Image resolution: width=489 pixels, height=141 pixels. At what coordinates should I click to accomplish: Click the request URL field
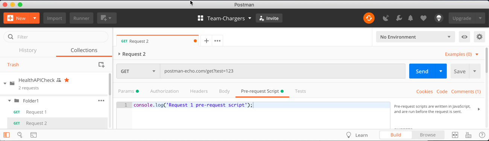click(x=282, y=71)
